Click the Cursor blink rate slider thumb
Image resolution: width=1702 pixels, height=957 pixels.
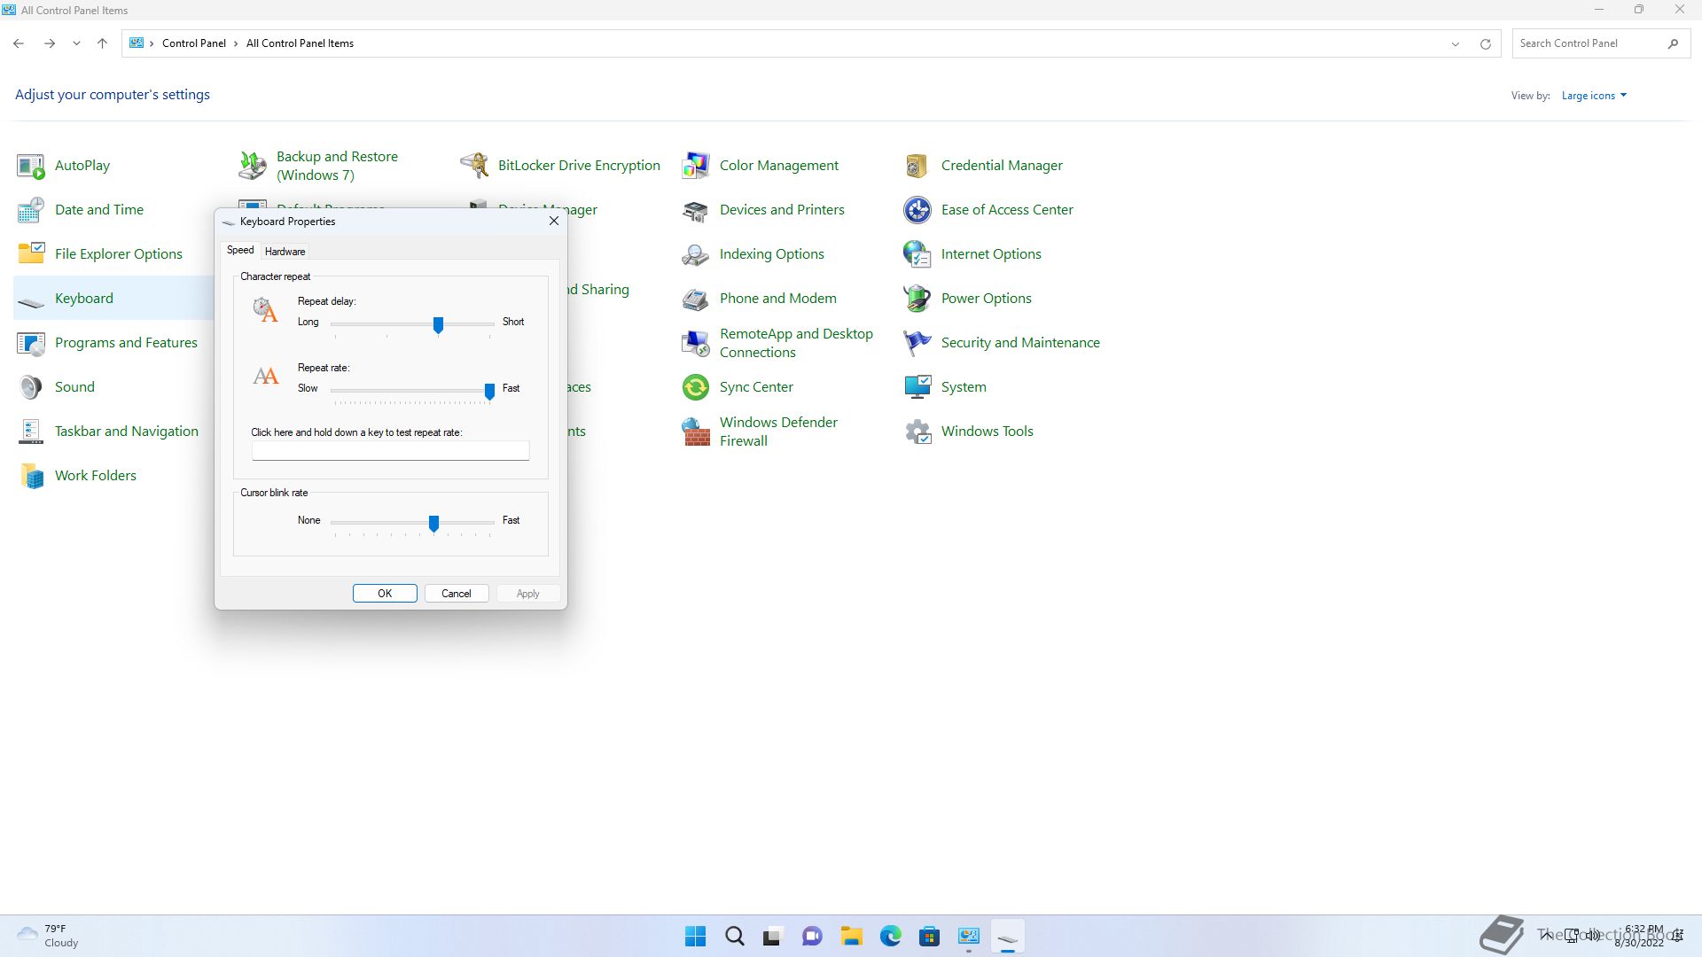coord(433,524)
